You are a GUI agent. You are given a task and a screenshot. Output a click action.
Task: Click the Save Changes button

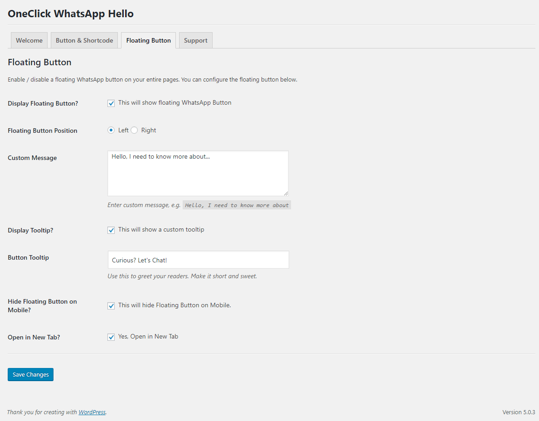tap(30, 374)
